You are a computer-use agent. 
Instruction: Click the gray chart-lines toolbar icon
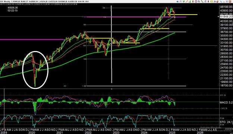[205, 1]
